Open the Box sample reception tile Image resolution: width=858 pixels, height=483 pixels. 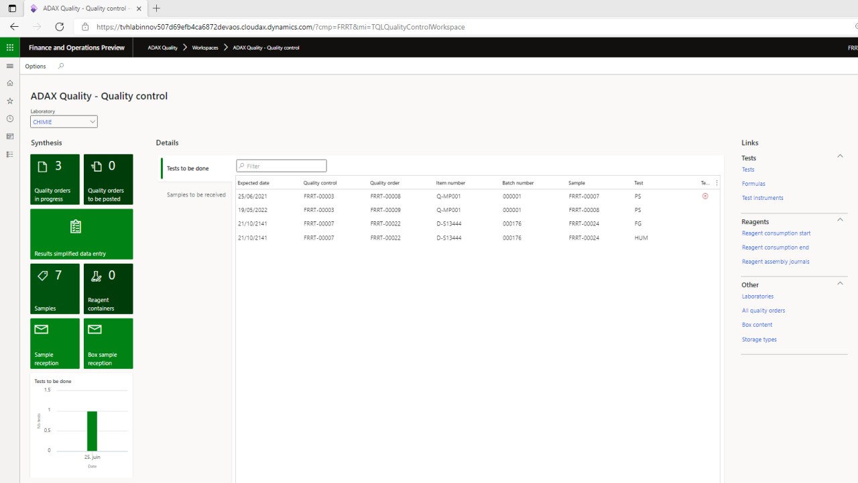109,343
